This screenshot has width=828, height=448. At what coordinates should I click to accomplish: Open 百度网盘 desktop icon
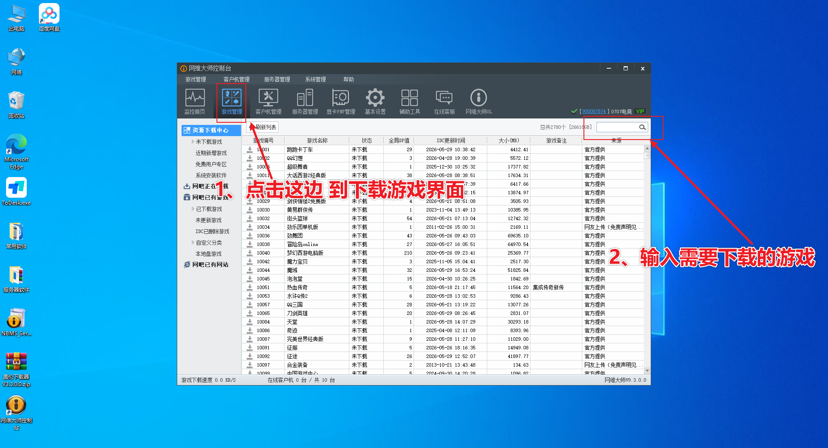pos(49,18)
